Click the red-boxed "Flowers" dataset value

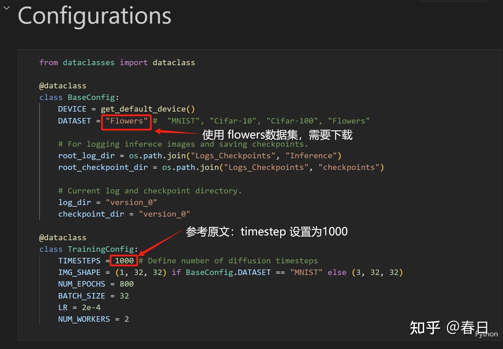pyautogui.click(x=126, y=121)
